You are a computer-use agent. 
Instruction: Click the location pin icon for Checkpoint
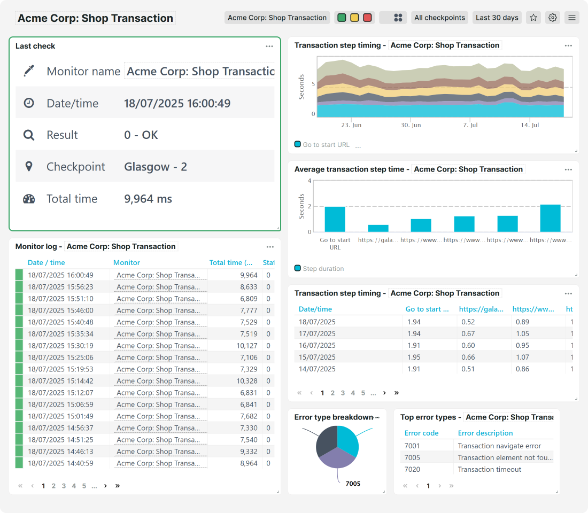tap(29, 166)
